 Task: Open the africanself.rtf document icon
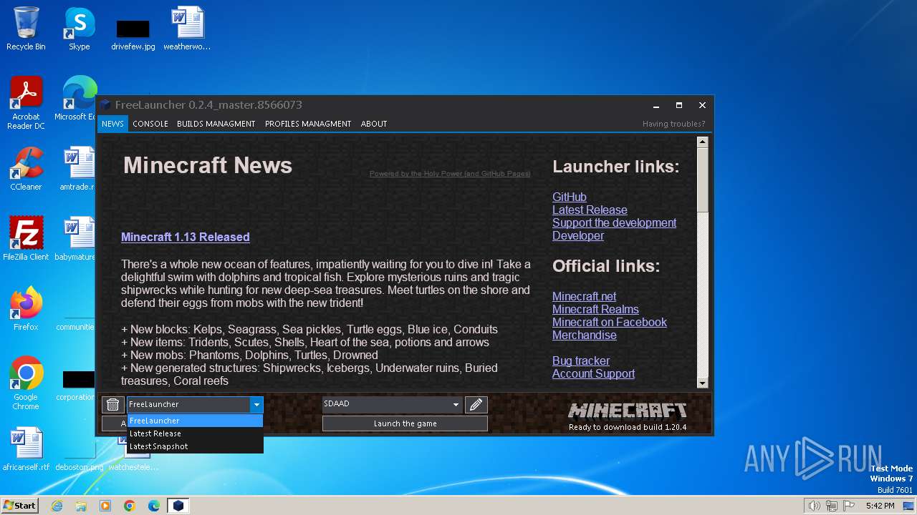(26, 449)
